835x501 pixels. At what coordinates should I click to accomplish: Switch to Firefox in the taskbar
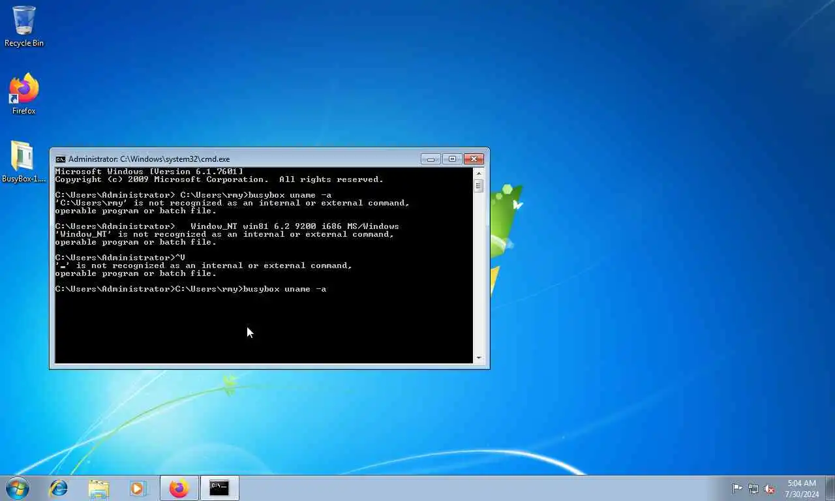179,488
